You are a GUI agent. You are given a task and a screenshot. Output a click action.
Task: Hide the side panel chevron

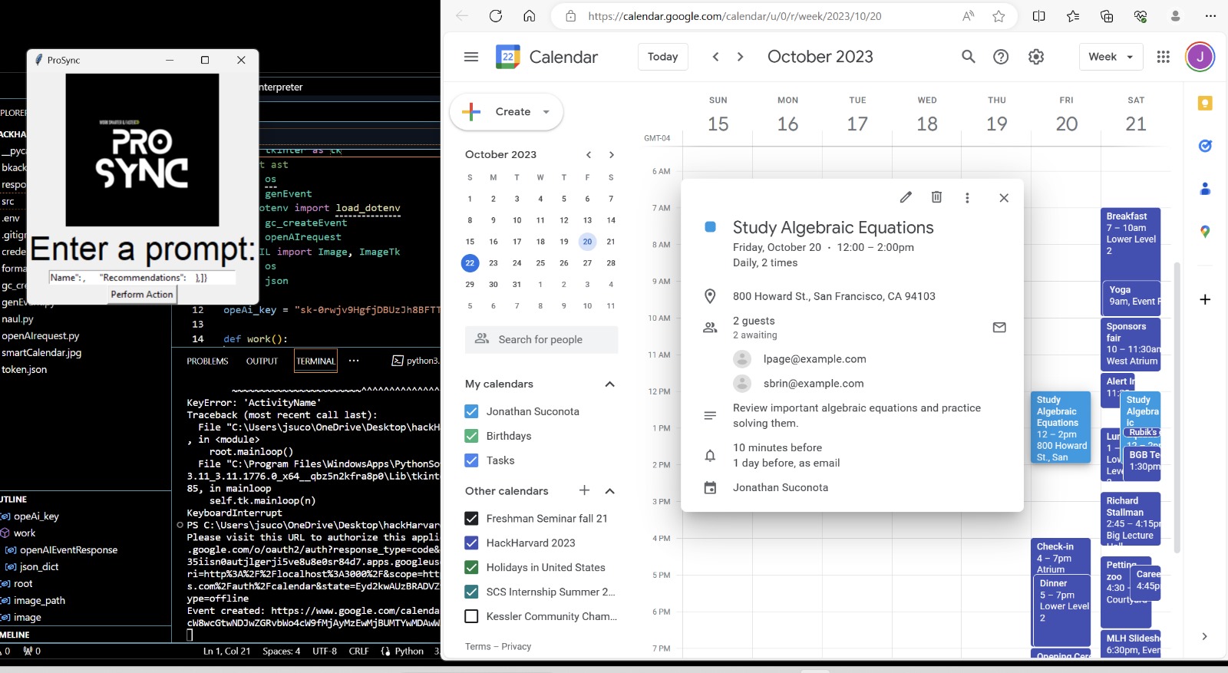pyautogui.click(x=1204, y=636)
